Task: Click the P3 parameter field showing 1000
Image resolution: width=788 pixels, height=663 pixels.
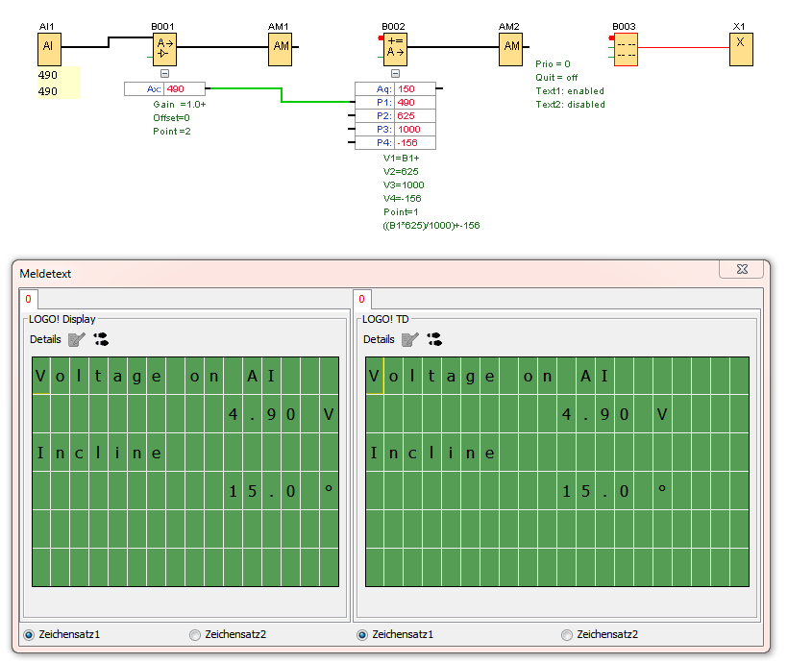Action: click(414, 130)
